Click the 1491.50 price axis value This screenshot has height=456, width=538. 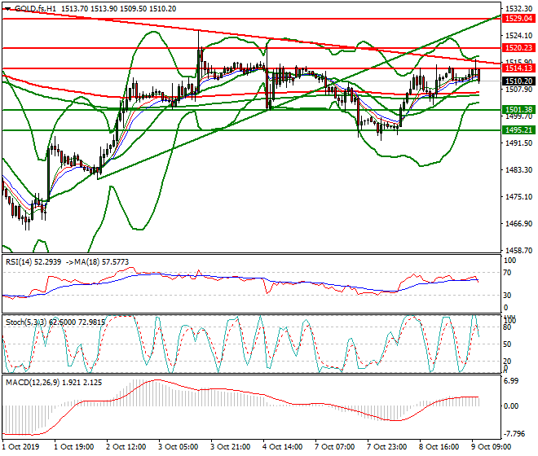[x=518, y=143]
